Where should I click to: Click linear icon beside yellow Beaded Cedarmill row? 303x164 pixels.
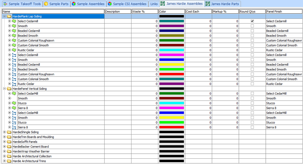[14, 65]
